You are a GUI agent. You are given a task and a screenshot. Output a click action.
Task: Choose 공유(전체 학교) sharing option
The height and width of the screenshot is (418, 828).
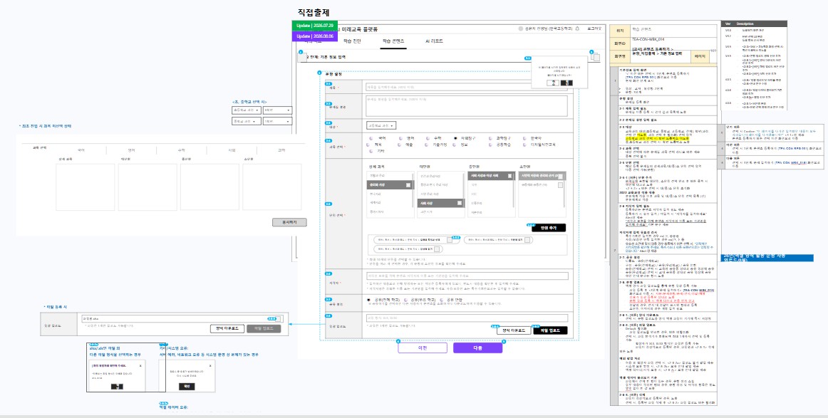pyautogui.click(x=368, y=299)
